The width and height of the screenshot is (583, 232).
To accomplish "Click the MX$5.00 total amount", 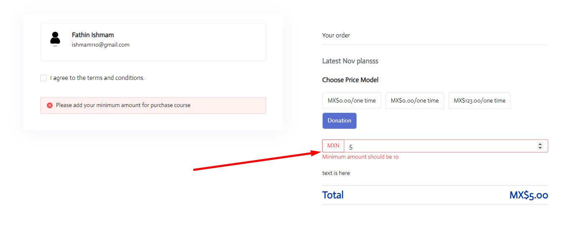I will pyautogui.click(x=529, y=195).
